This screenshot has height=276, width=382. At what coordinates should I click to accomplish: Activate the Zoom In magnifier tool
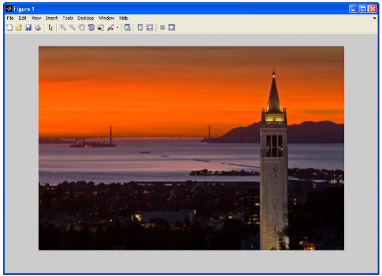[63, 28]
